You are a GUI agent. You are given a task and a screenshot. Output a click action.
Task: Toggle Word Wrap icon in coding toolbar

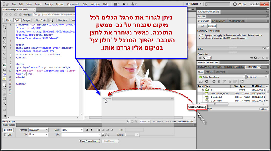click(4, 74)
